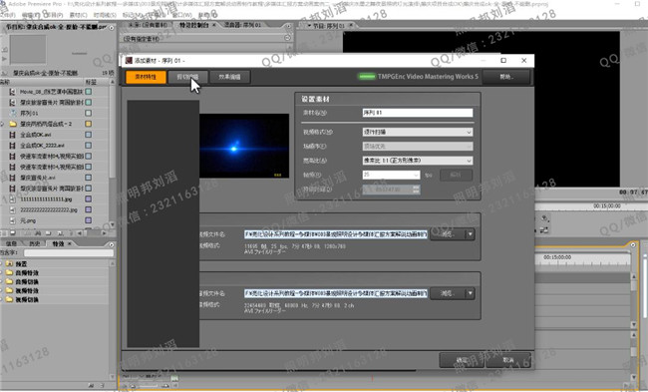The image size is (648, 392).
Task: Click the sequence icon beside 序列 01 in project list
Action: click(13, 113)
